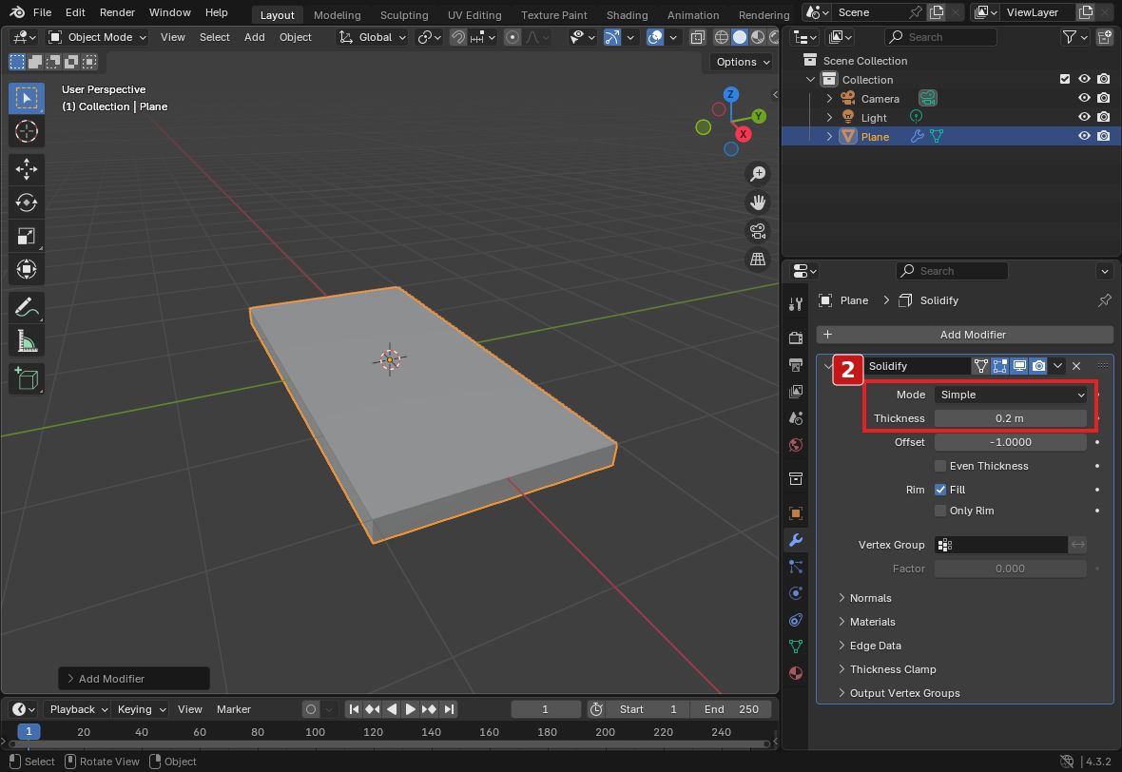Viewport: 1122px width, 772px height.
Task: Hide the Light in viewport via eye icon
Action: point(1084,117)
